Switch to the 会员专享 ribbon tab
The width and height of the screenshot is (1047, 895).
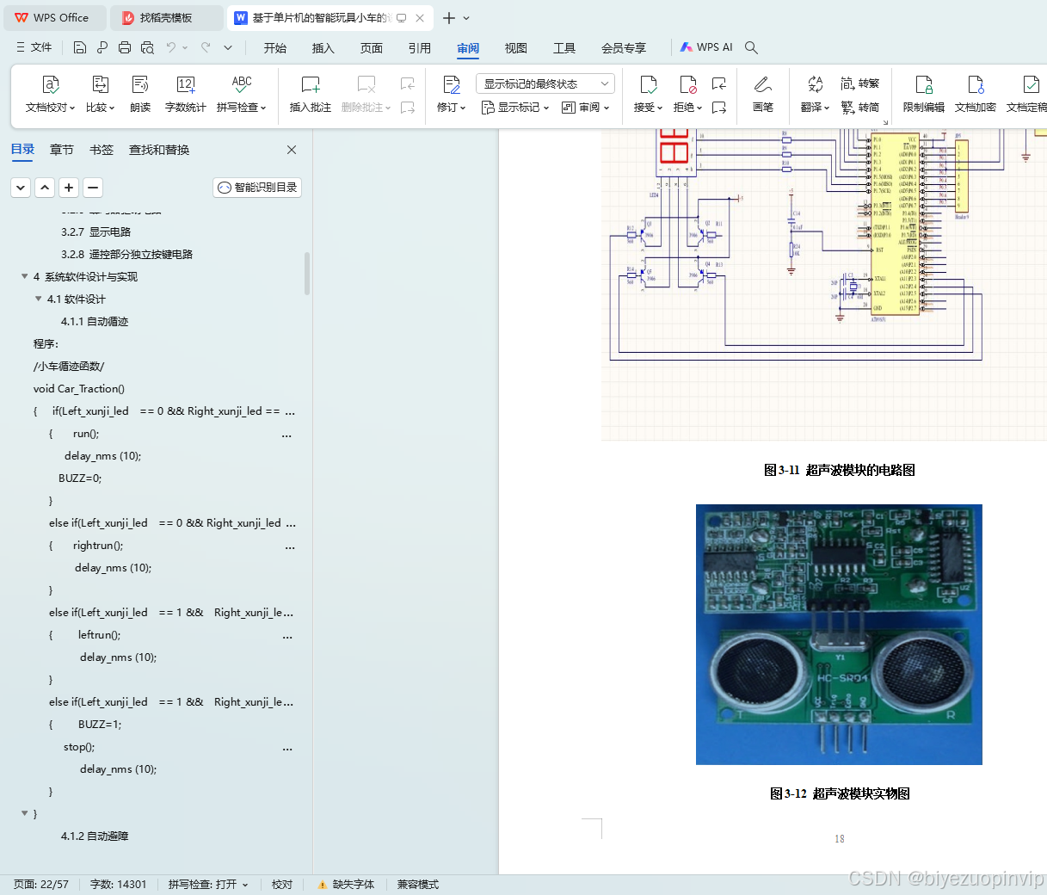[x=623, y=48]
